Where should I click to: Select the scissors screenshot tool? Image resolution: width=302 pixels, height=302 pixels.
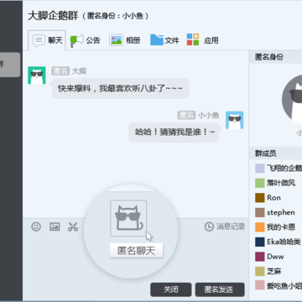click(x=73, y=226)
